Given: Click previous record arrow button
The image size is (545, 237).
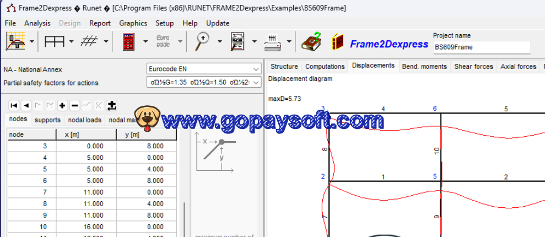Looking at the screenshot, I should pyautogui.click(x=26, y=105).
